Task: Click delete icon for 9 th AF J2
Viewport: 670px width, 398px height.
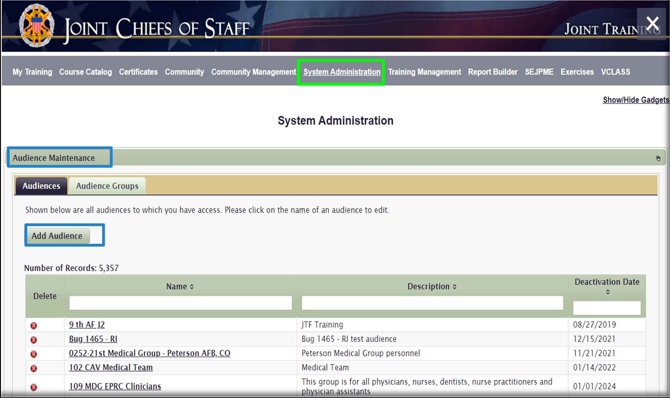Action: tap(34, 326)
